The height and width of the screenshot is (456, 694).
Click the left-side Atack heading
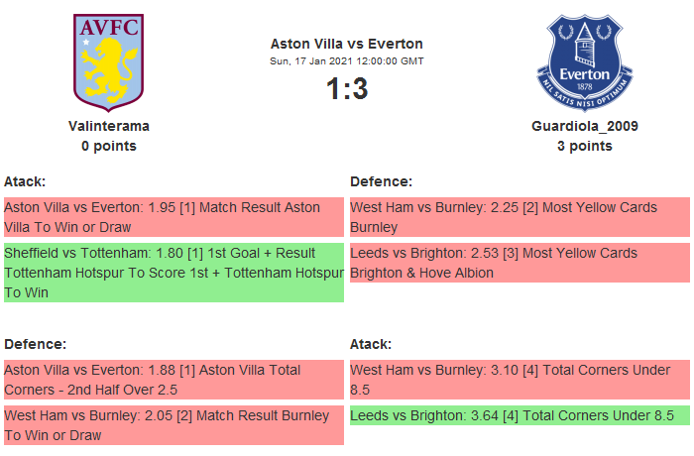26,181
